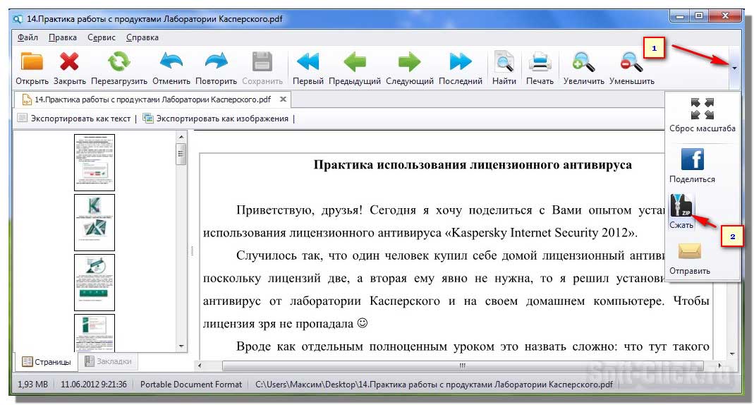Screen dimensions: 754x405
Task: Reset zoom with Сброс масштаба
Action: (703, 109)
